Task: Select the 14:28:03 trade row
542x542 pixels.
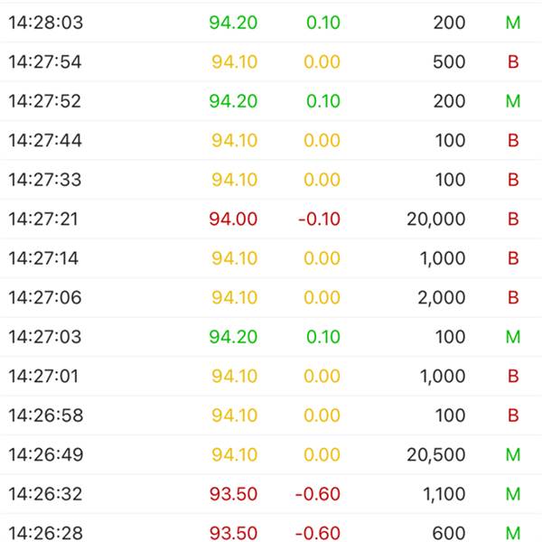Action: click(x=271, y=23)
